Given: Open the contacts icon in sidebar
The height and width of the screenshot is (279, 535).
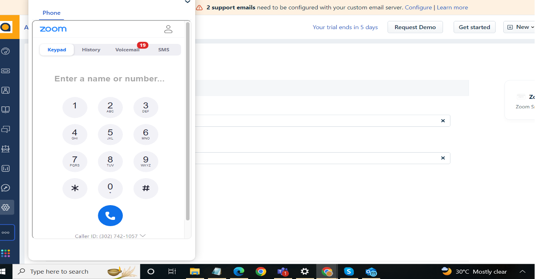Looking at the screenshot, I should click(x=6, y=90).
